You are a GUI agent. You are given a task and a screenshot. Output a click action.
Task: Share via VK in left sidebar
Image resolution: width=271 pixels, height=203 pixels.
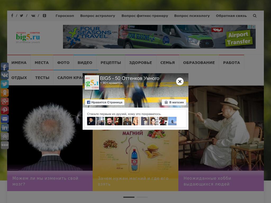click(x=5, y=76)
